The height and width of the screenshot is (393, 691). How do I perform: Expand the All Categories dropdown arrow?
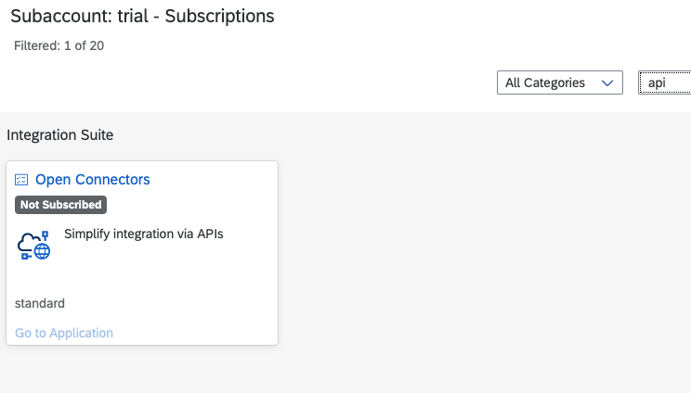point(608,82)
